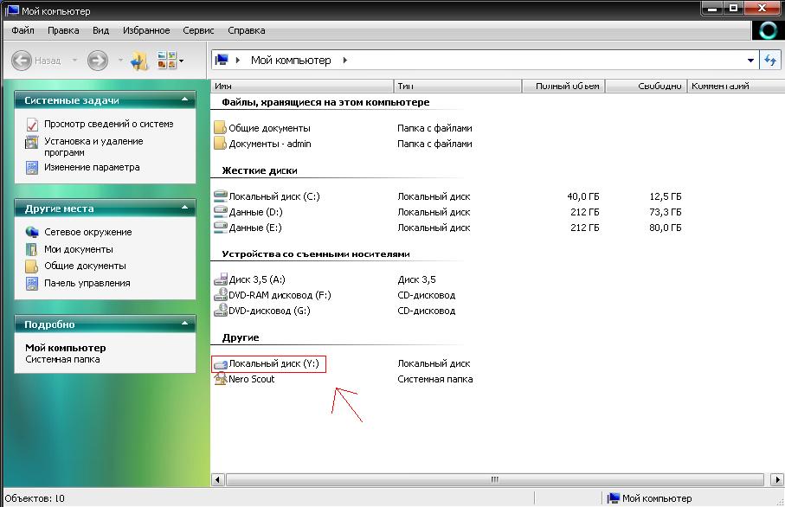Open the Избранное menu
Screen dimensions: 785x507
[145, 30]
